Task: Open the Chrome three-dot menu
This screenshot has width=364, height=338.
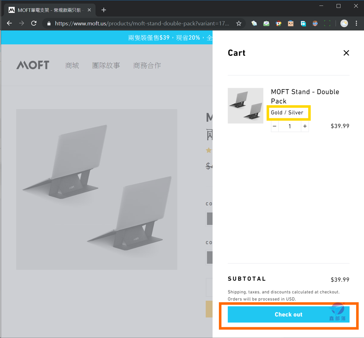Action: [356, 23]
